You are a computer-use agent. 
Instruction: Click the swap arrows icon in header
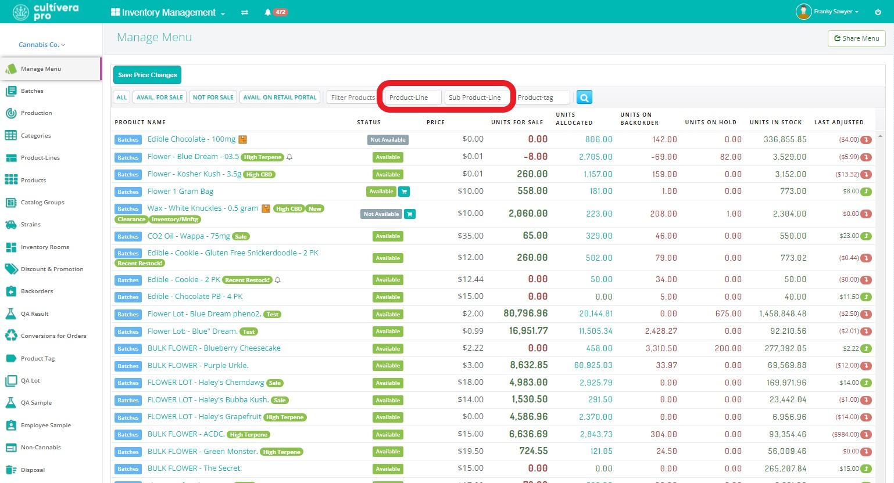click(245, 12)
